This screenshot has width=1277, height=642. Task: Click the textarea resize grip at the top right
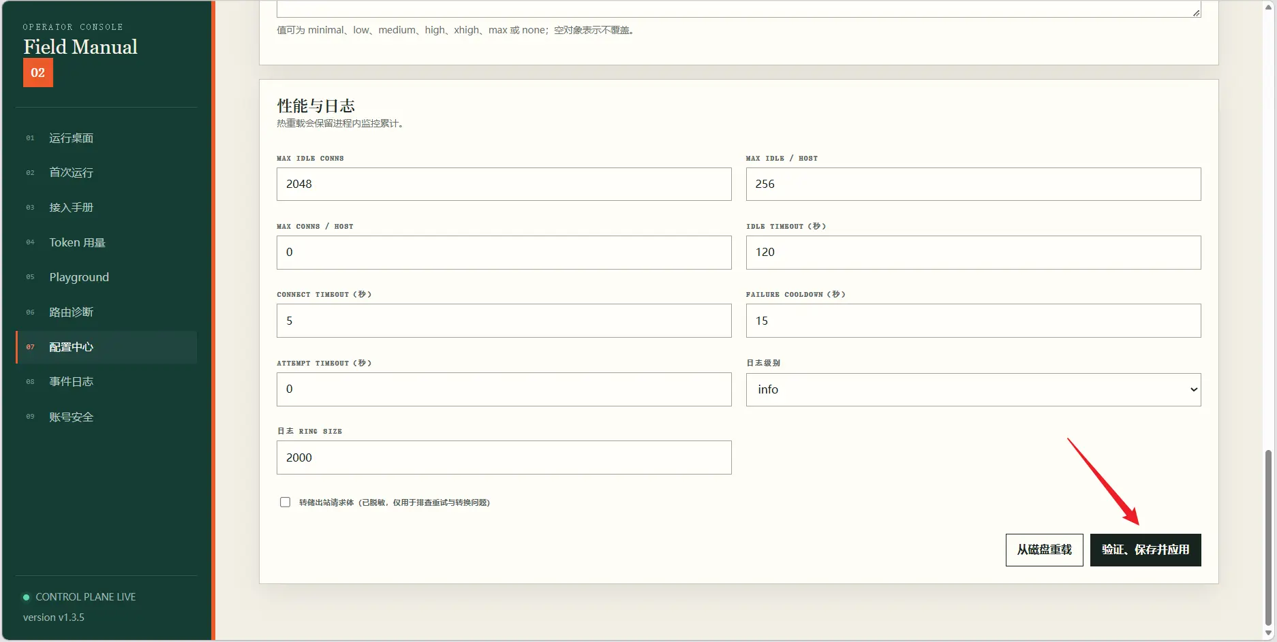coord(1196,12)
